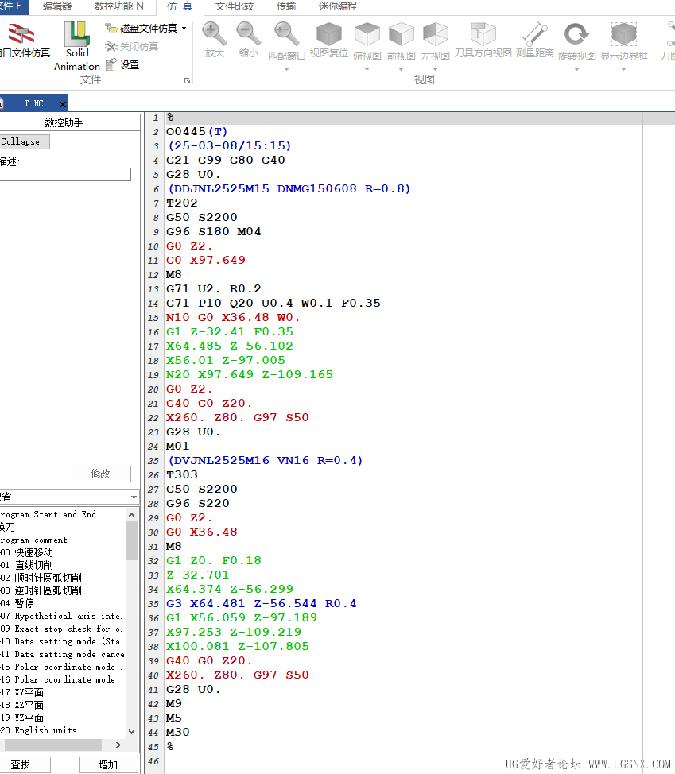Expand fit window dropdown arrow
The image size is (675, 774).
tap(286, 70)
